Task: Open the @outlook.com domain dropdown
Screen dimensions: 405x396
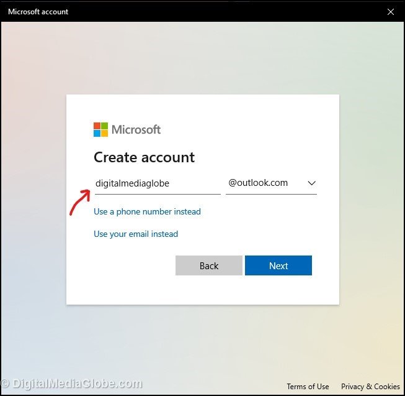Action: click(271, 183)
